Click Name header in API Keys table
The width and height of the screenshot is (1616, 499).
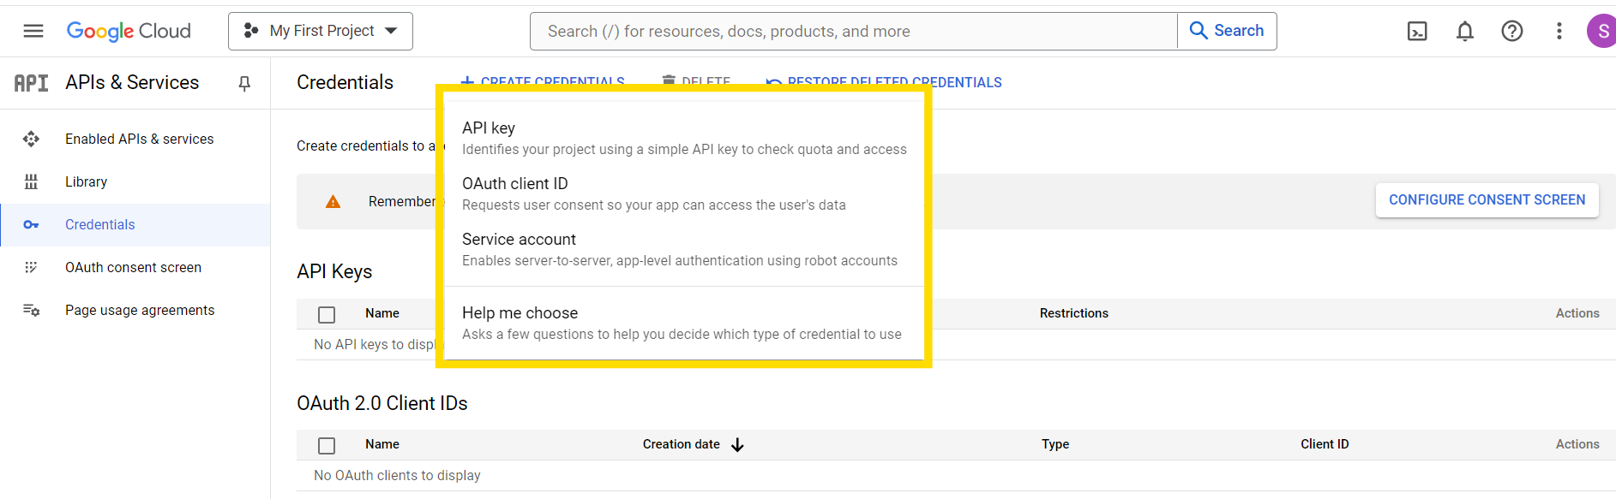click(x=382, y=313)
